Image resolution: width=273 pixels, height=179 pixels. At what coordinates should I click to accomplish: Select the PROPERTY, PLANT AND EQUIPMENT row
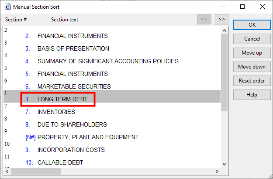point(112,134)
